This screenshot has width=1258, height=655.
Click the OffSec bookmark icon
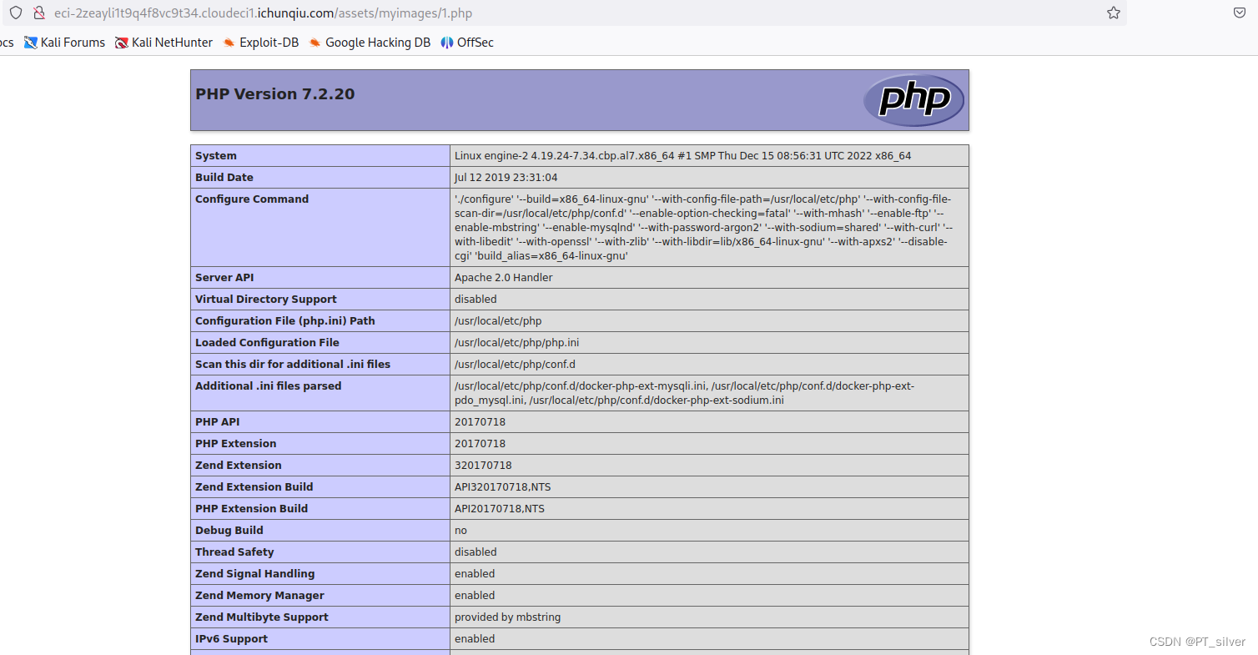point(447,43)
